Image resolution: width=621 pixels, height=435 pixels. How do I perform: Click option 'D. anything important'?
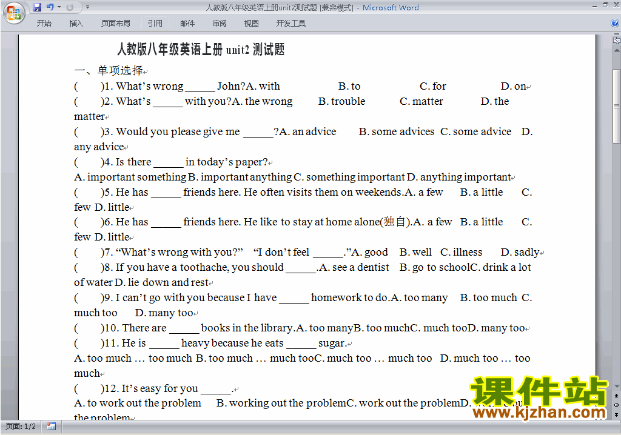(459, 177)
